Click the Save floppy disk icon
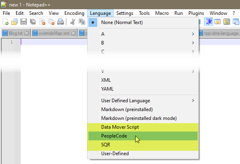Screen dimensions: 240x164 [x=24, y=22]
